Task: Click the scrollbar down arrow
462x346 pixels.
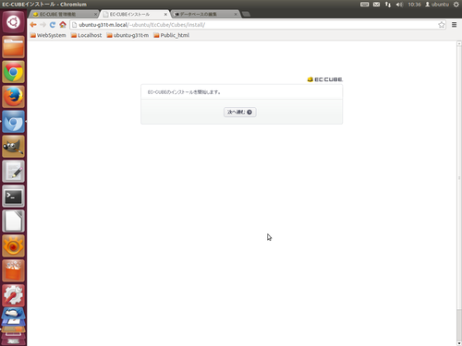Action: pyautogui.click(x=459, y=343)
